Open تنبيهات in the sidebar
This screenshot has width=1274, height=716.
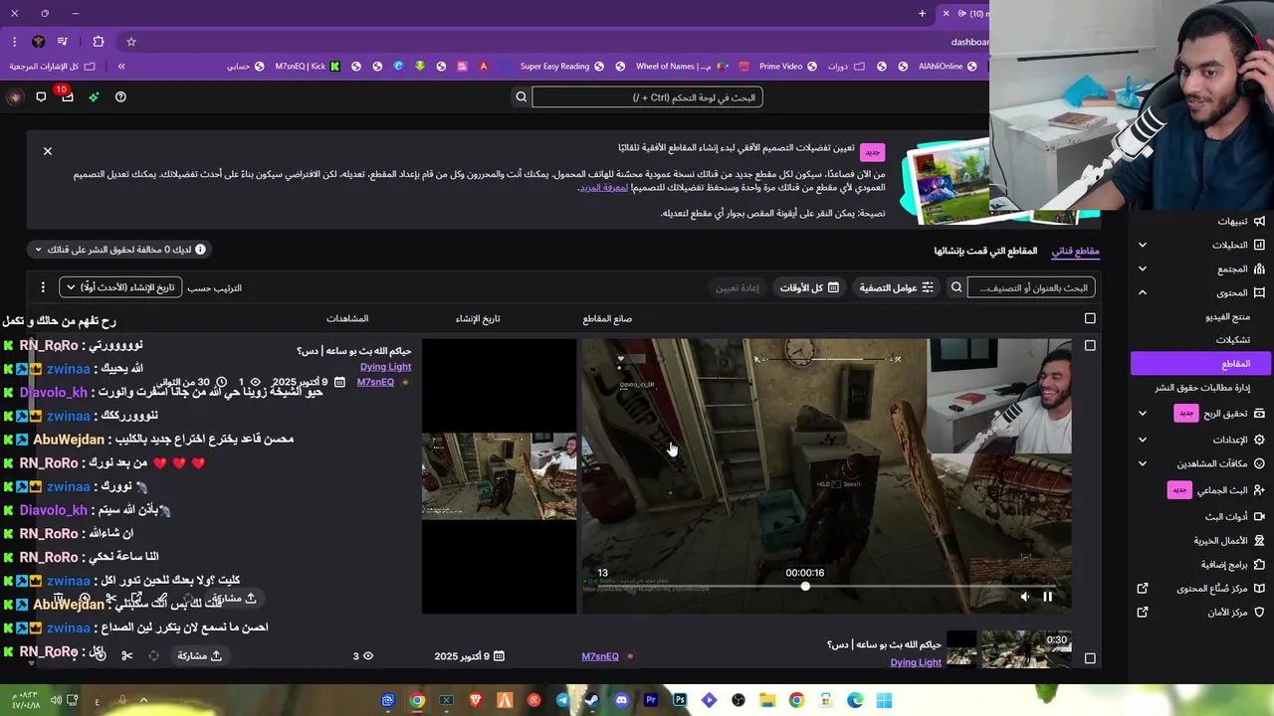click(1240, 221)
